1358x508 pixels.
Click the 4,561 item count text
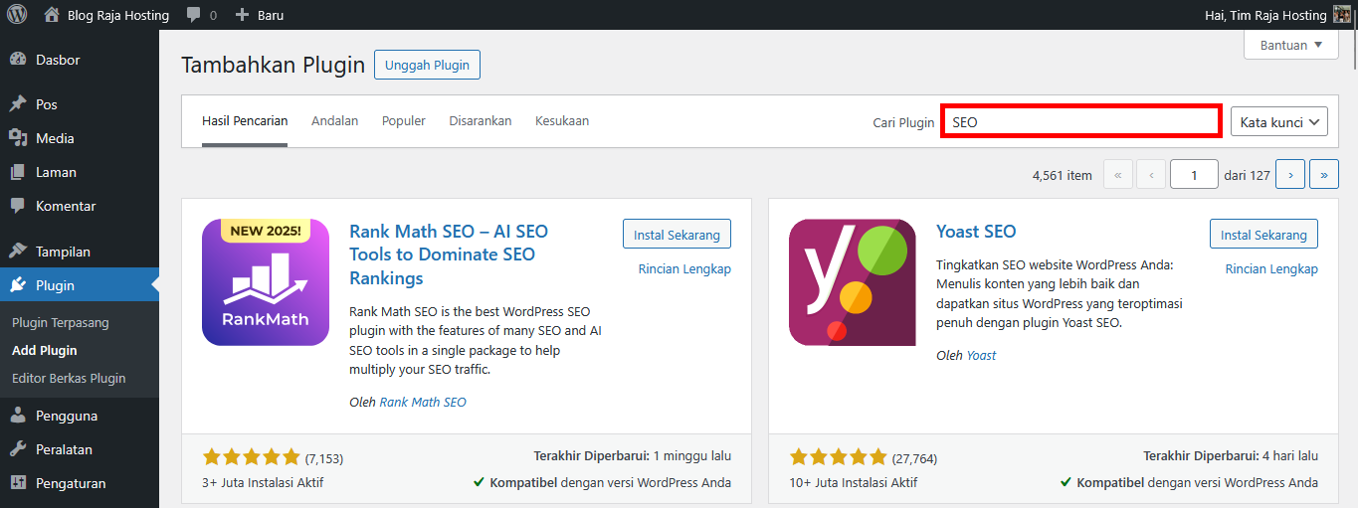click(x=1063, y=175)
